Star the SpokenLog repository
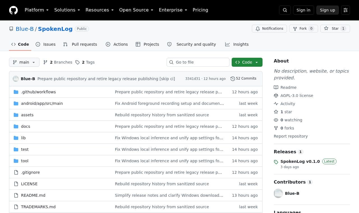 click(335, 29)
